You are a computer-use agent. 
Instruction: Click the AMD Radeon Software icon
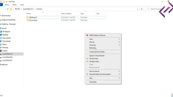click(x=87, y=35)
